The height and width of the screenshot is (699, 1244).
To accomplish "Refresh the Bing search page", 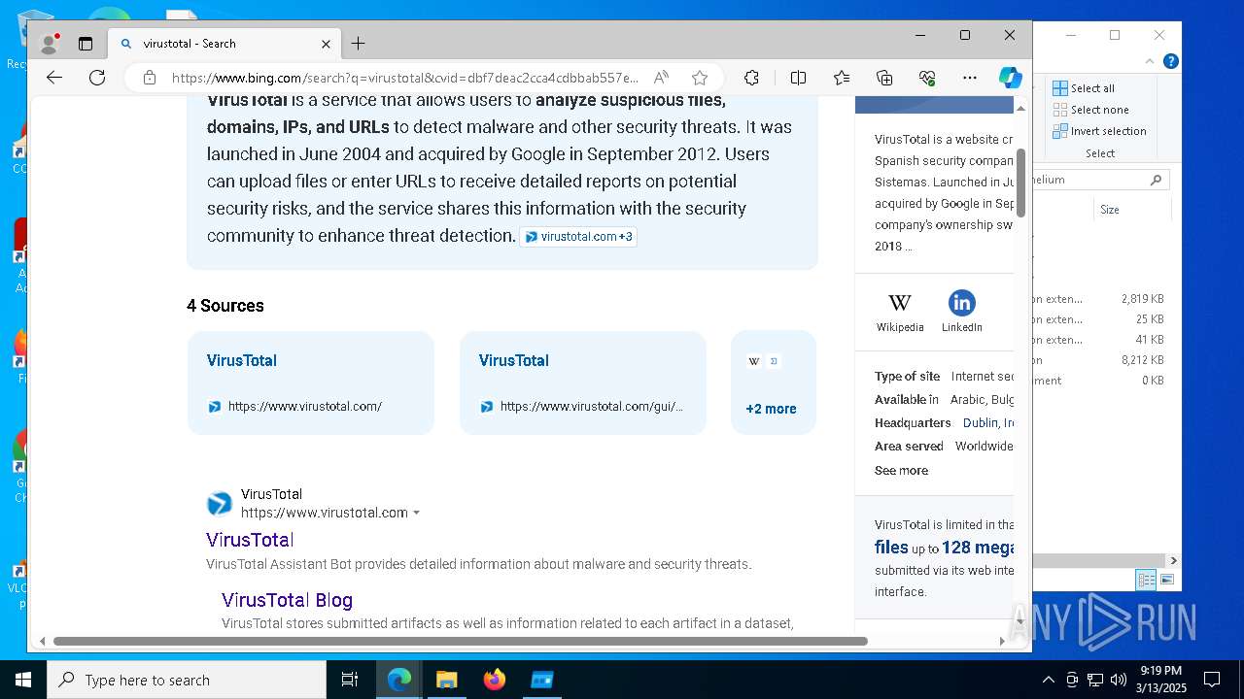I will [x=97, y=78].
